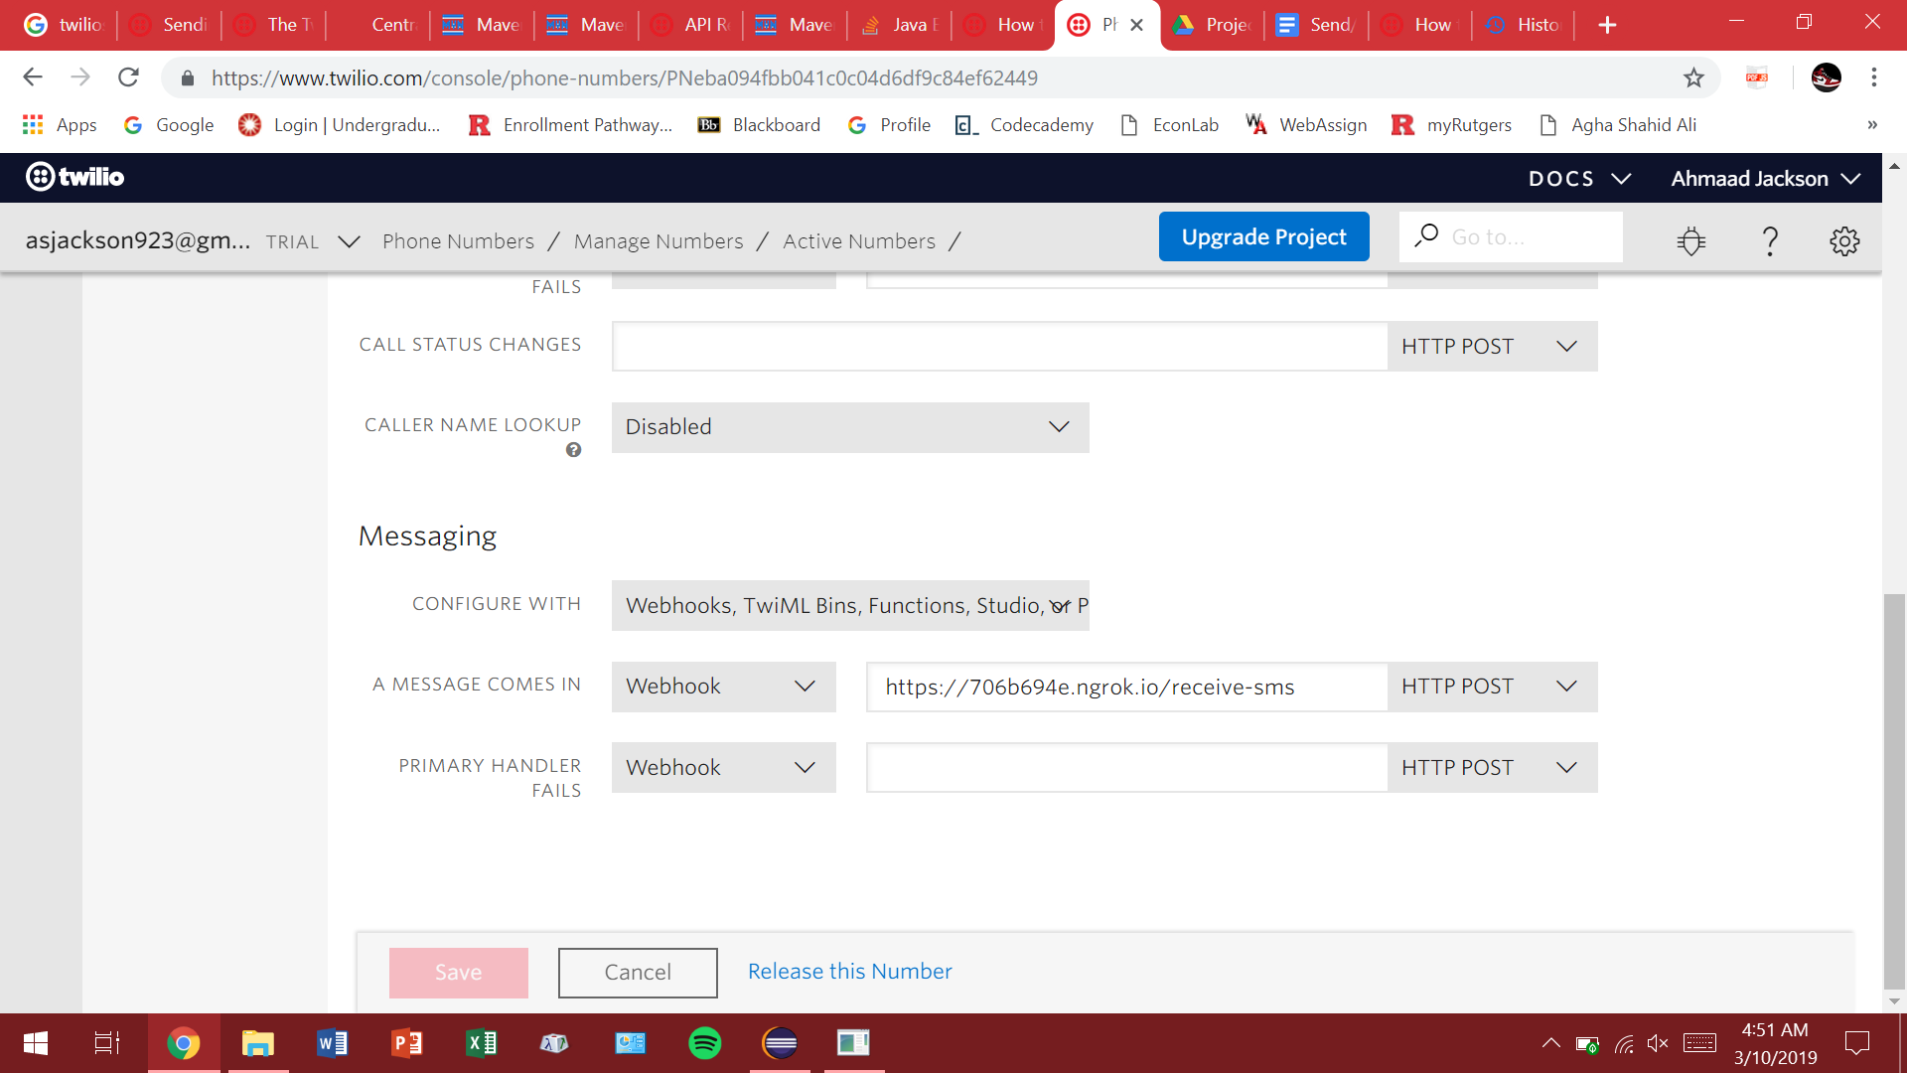
Task: Reload the page with refresh icon
Action: (128, 77)
